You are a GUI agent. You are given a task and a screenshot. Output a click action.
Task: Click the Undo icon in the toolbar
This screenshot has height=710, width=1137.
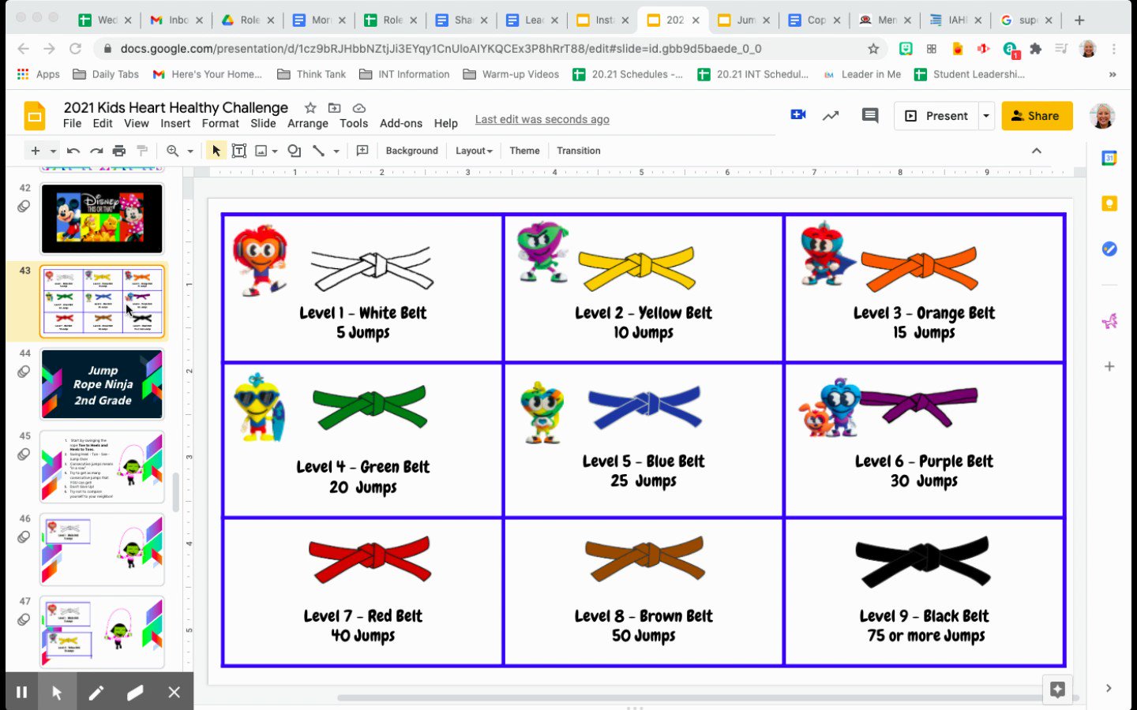pos(73,150)
